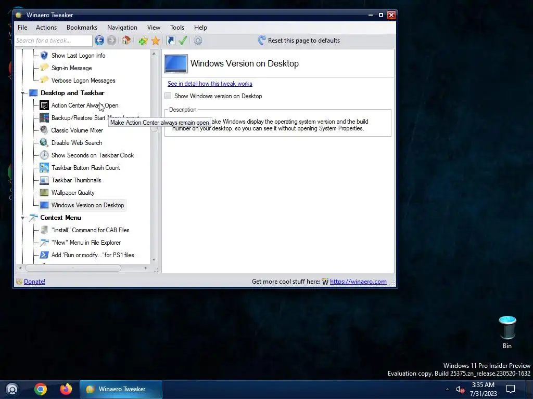This screenshot has height=399, width=533.
Task: Open the Actions menu
Action: pyautogui.click(x=46, y=28)
